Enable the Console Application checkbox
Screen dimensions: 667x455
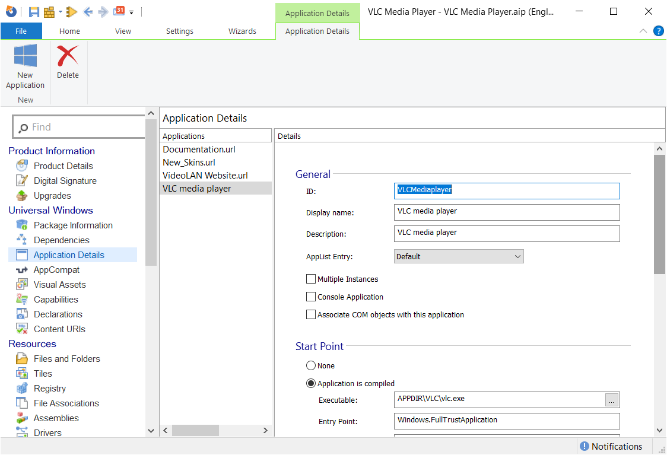(x=311, y=297)
